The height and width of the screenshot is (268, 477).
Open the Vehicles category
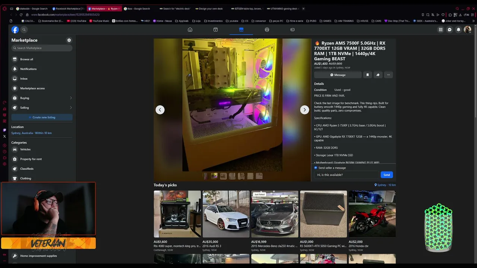click(x=42, y=149)
